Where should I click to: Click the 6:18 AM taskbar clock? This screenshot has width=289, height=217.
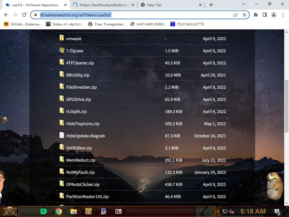click(x=253, y=211)
